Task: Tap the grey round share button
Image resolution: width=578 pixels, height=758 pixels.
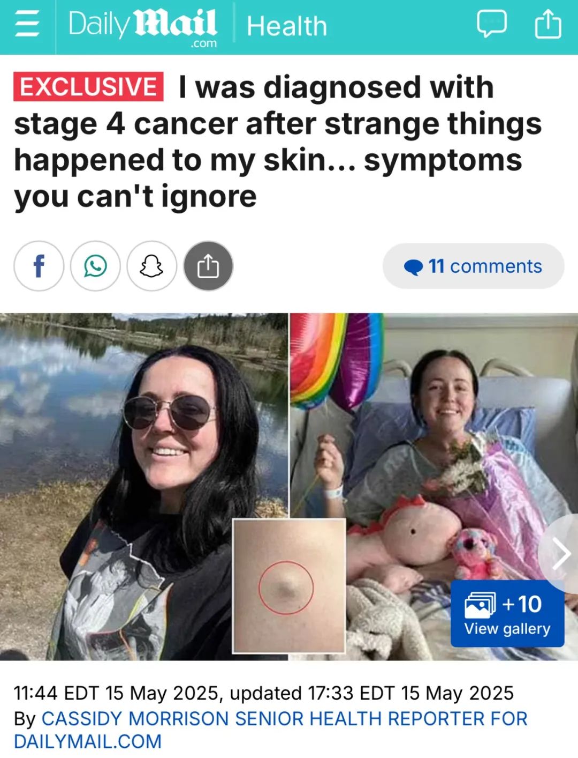Action: (x=208, y=266)
